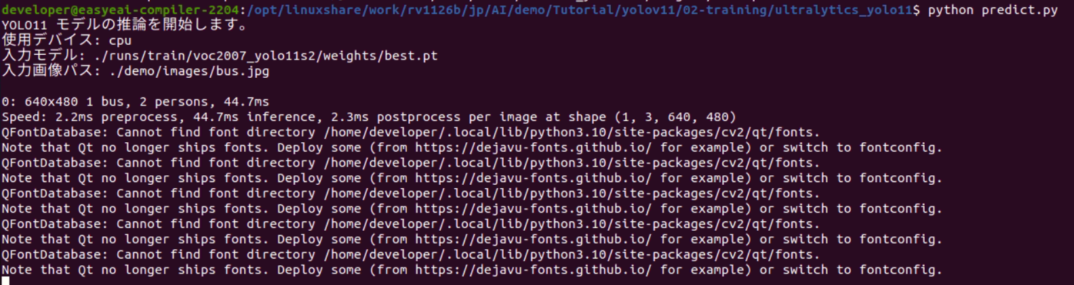Click the third dejavu-fonts.github.io link
Screen dimensions: 1074x285
[533, 209]
